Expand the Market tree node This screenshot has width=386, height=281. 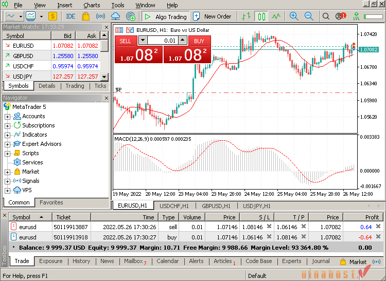7,172
